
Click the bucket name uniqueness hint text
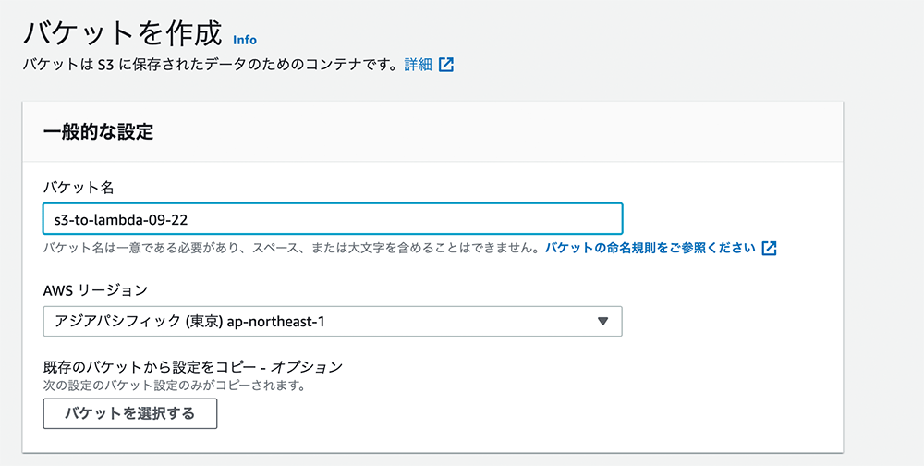pyautogui.click(x=291, y=248)
